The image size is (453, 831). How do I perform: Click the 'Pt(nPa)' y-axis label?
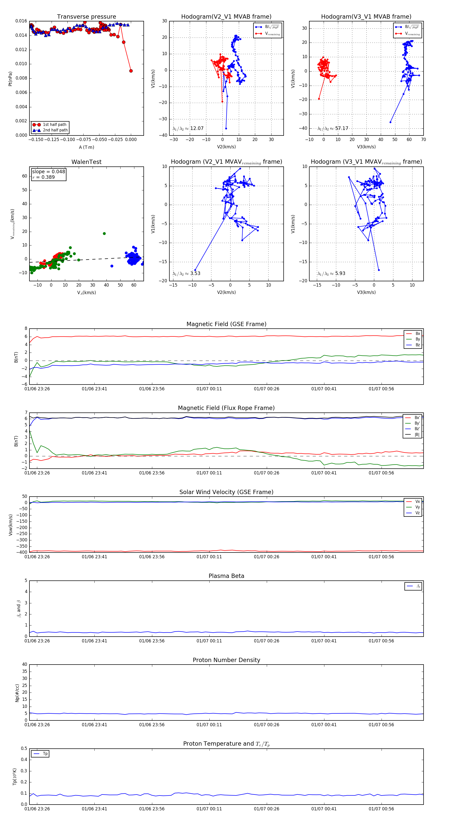[10, 78]
